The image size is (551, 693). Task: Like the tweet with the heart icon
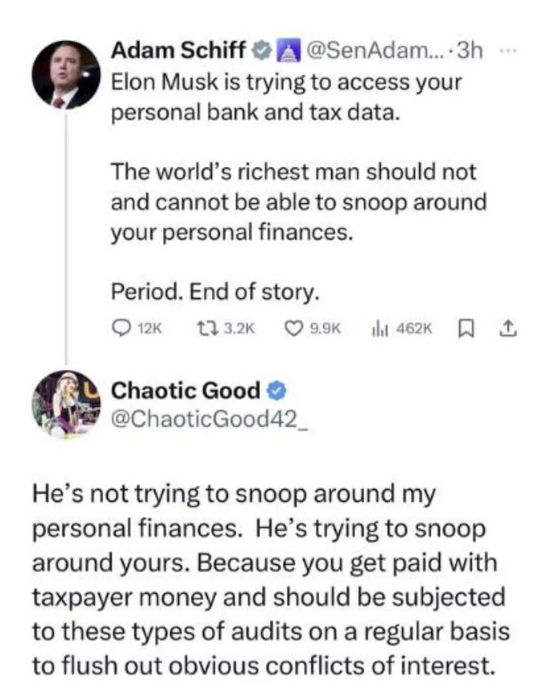click(294, 328)
